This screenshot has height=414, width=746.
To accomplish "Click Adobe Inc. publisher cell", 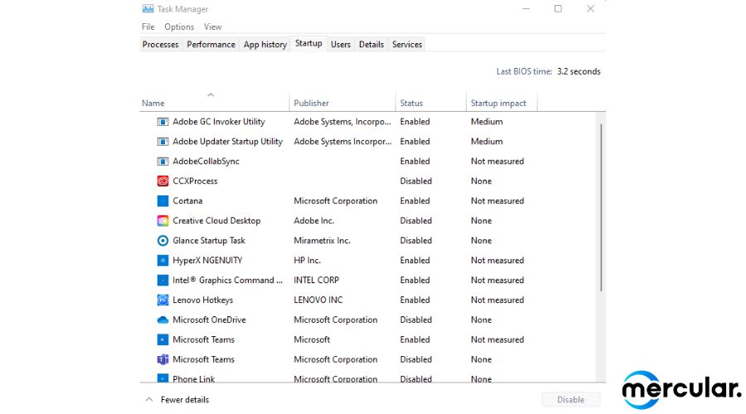I will point(314,221).
